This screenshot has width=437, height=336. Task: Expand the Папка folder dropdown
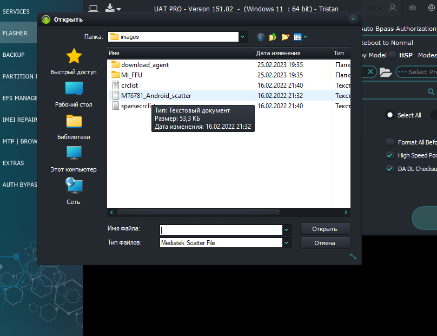pyautogui.click(x=242, y=37)
